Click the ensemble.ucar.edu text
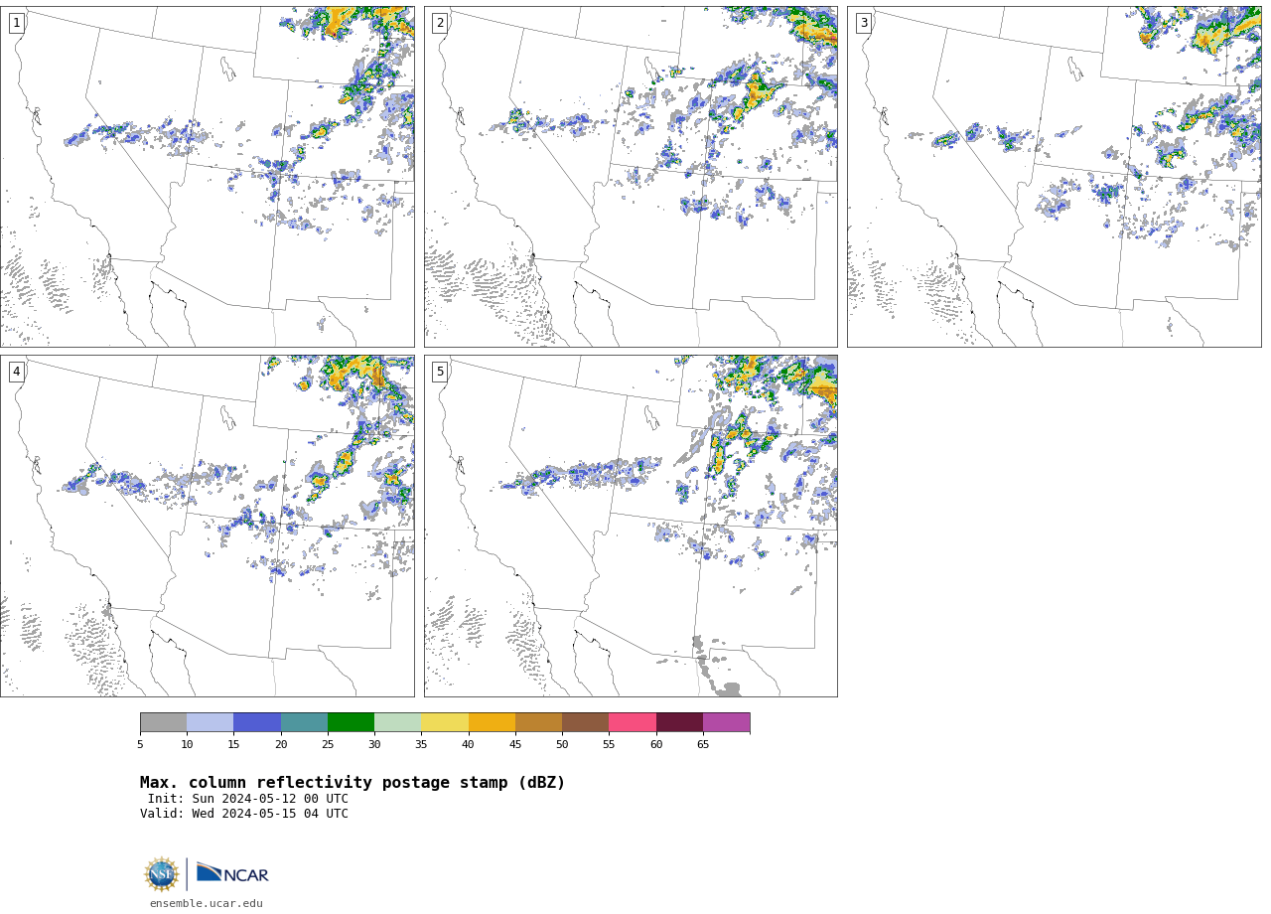 (x=207, y=903)
